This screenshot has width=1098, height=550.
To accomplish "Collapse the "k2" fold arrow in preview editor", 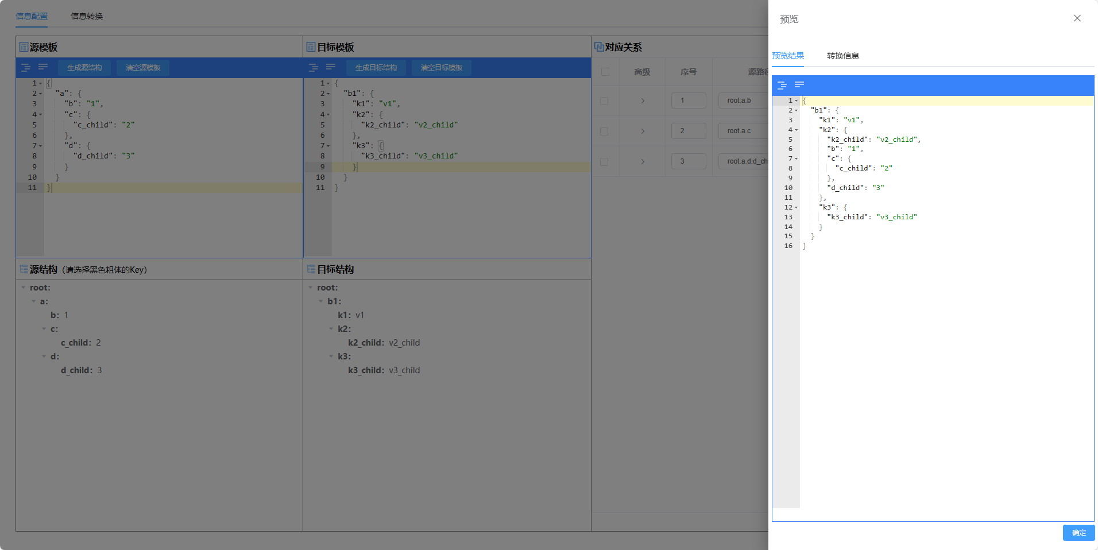I will (796, 130).
